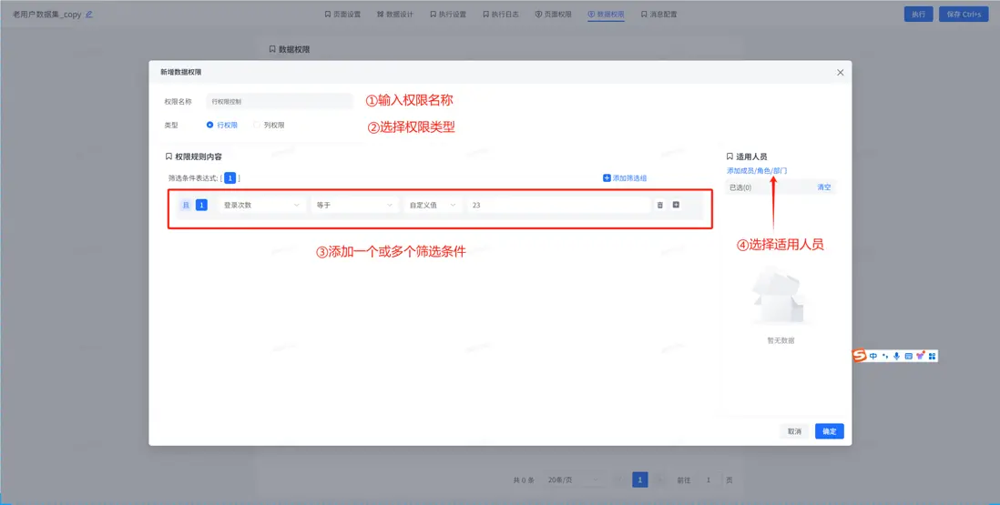Click the plus icon to add condition row

[676, 206]
